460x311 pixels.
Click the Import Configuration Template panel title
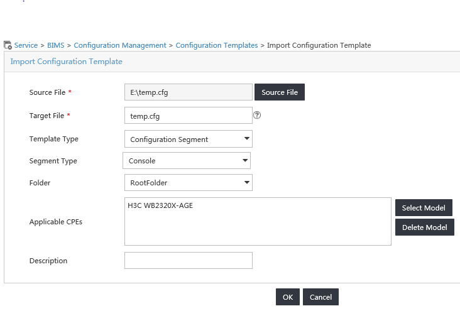click(67, 62)
